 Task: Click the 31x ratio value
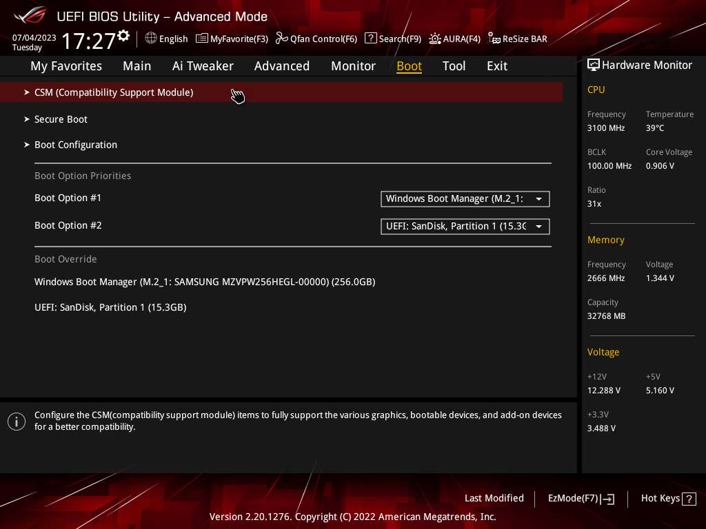594,204
